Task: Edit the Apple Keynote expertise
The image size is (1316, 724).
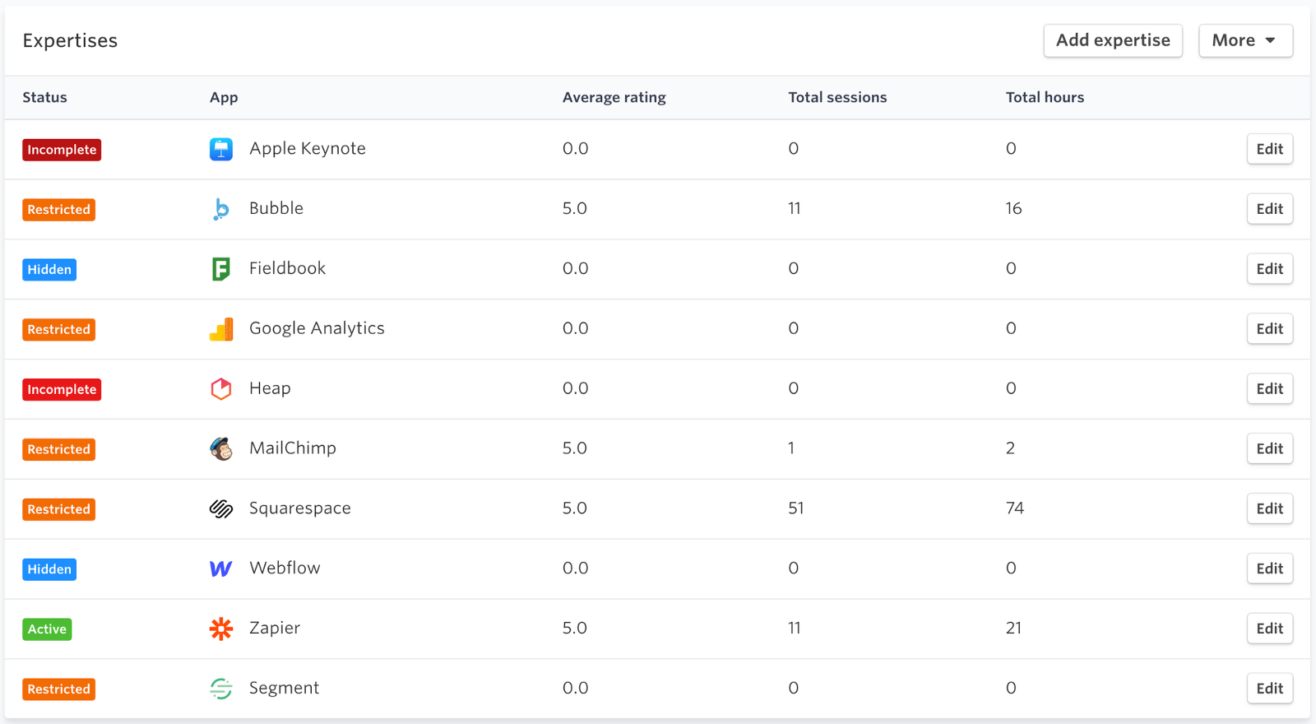Action: coord(1269,149)
